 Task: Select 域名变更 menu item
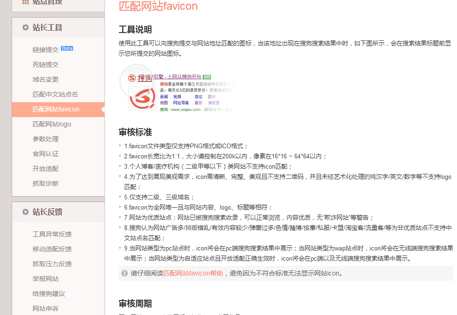click(46, 79)
